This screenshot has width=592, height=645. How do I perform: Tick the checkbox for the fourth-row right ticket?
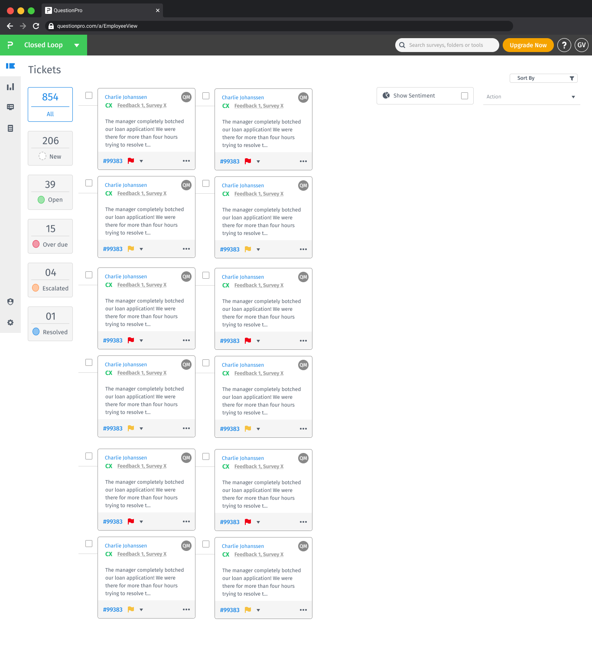point(206,363)
